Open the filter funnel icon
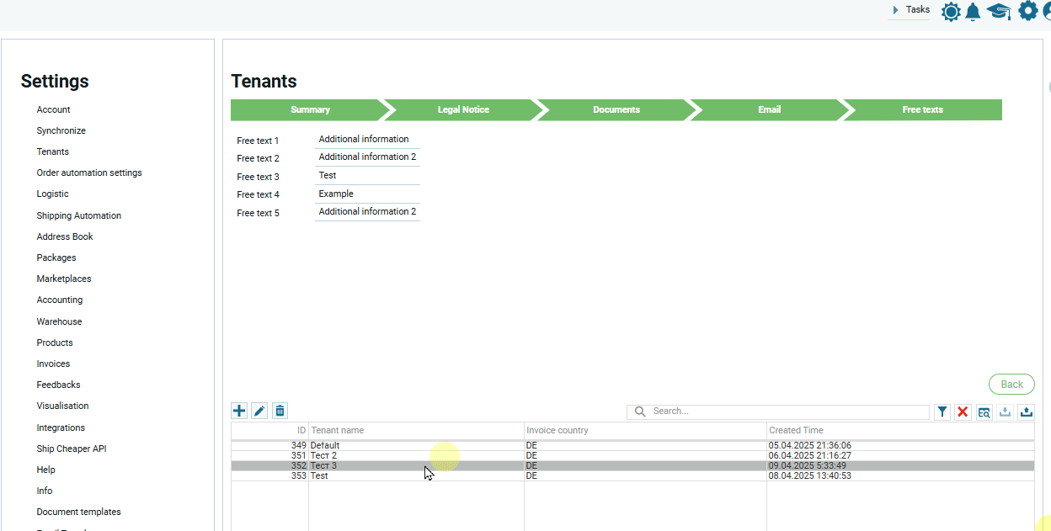Image resolution: width=1051 pixels, height=531 pixels. [942, 412]
